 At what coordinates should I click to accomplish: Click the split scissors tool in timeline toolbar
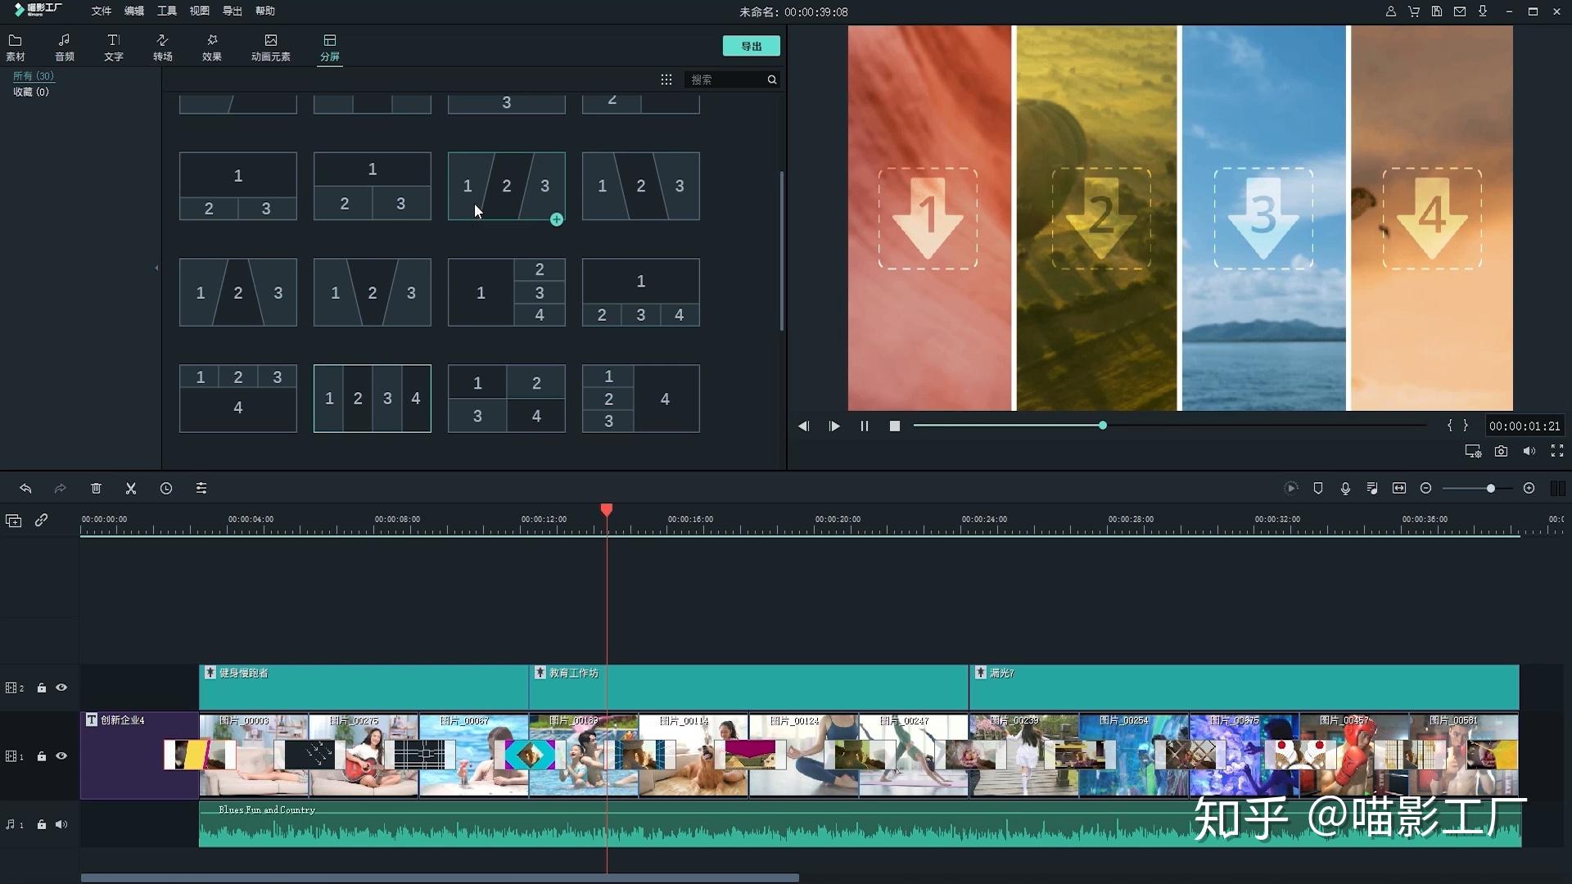pyautogui.click(x=131, y=489)
